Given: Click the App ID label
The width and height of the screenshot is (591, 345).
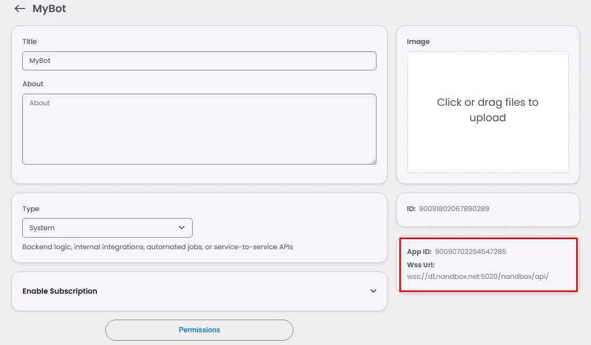Looking at the screenshot, I should 419,251.
